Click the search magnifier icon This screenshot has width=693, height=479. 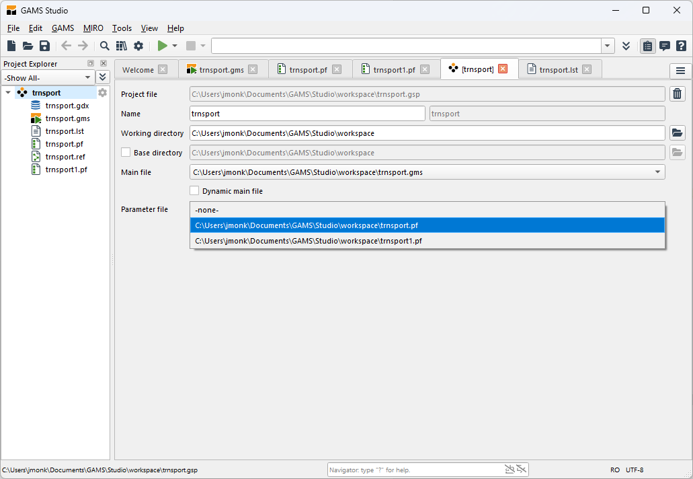pyautogui.click(x=105, y=46)
